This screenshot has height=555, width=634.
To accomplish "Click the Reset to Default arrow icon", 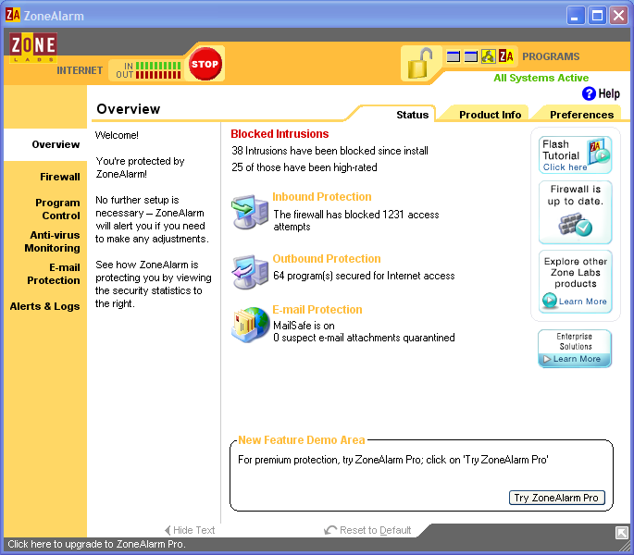I will [330, 530].
